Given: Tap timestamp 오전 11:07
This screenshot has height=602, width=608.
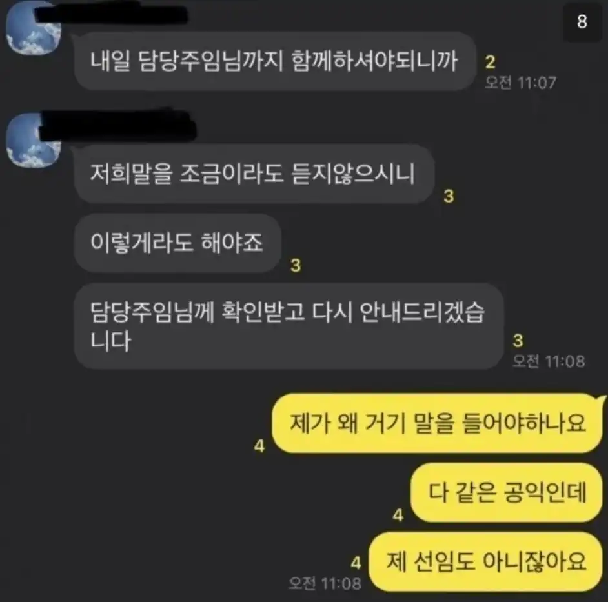Looking at the screenshot, I should (x=520, y=83).
